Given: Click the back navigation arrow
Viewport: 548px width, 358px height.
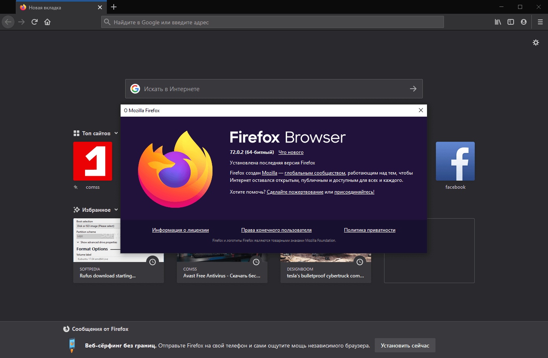Looking at the screenshot, I should [x=8, y=22].
